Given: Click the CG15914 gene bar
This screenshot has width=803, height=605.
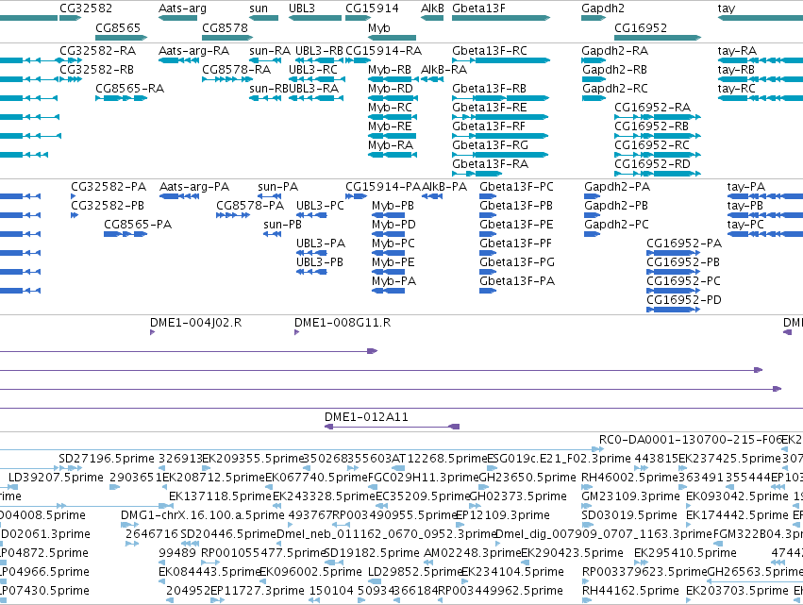Looking at the screenshot, I should point(358,18).
